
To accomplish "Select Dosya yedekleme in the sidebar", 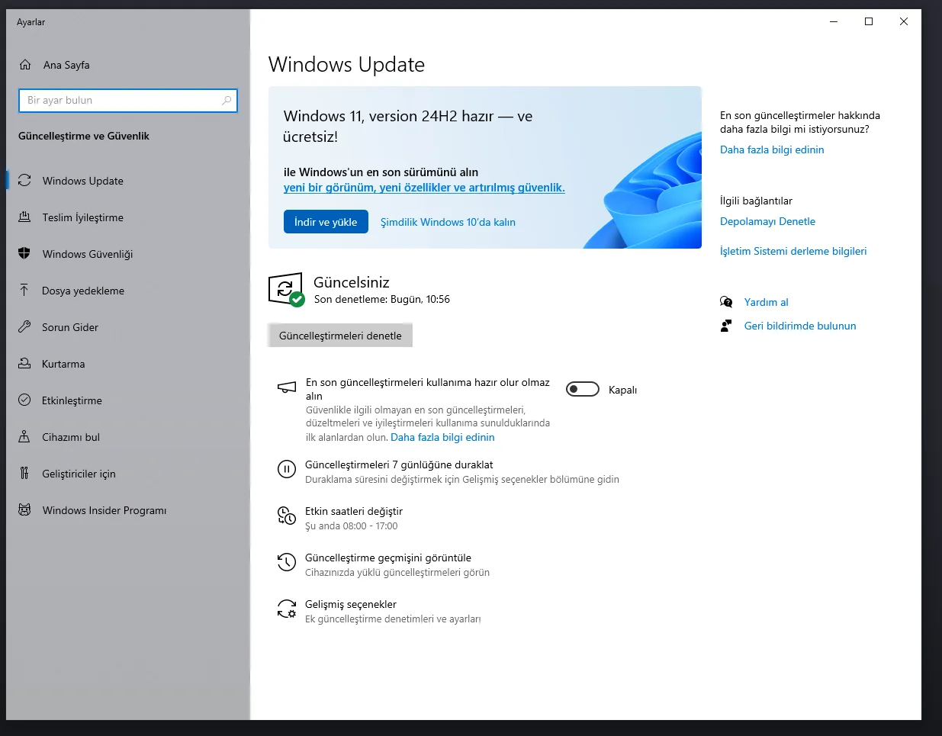I will point(127,291).
